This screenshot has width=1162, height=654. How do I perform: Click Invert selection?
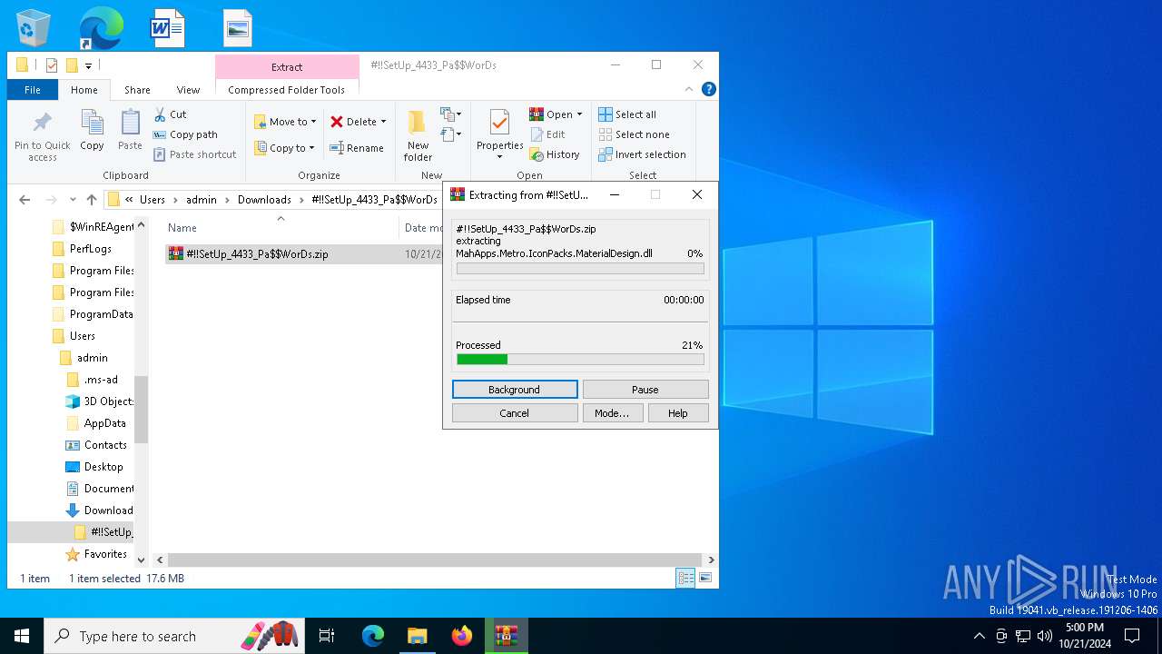642,154
